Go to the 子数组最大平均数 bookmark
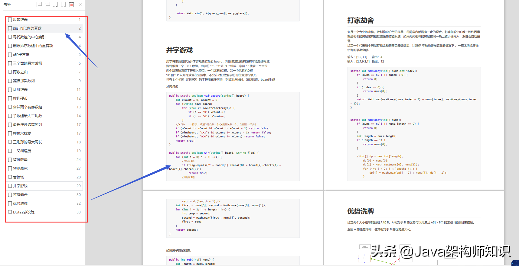The width and height of the screenshot is (519, 266). [45, 116]
